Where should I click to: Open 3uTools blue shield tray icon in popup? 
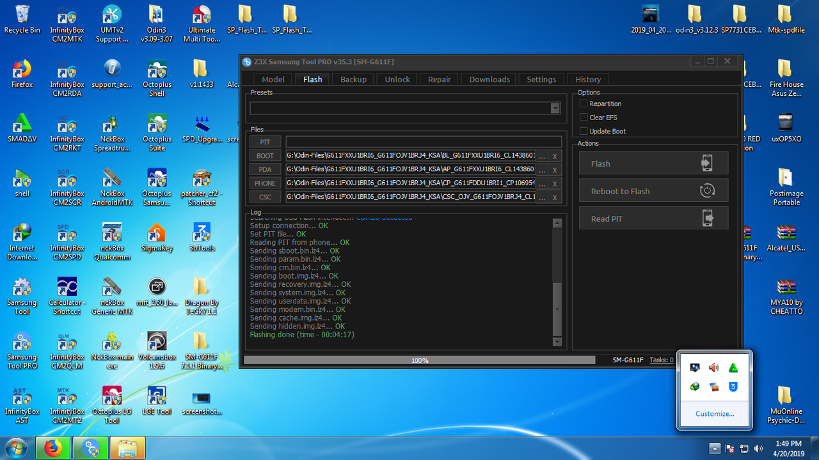[733, 387]
